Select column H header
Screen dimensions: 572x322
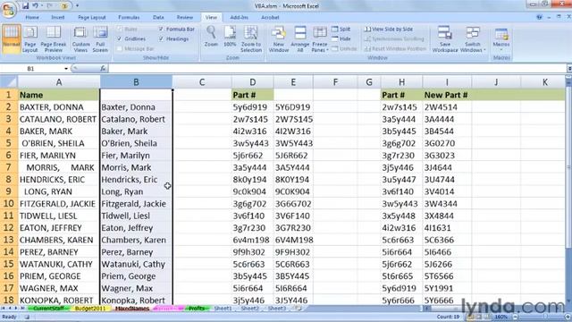401,82
